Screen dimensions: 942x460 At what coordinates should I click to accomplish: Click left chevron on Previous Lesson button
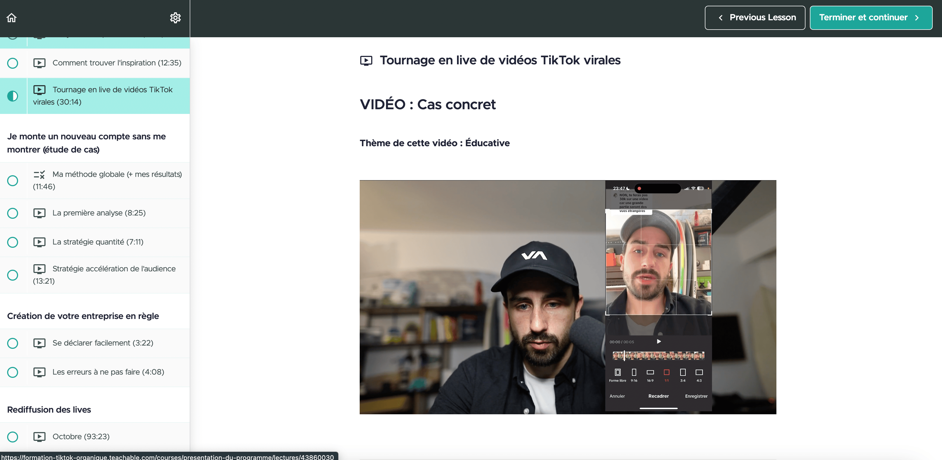(720, 18)
